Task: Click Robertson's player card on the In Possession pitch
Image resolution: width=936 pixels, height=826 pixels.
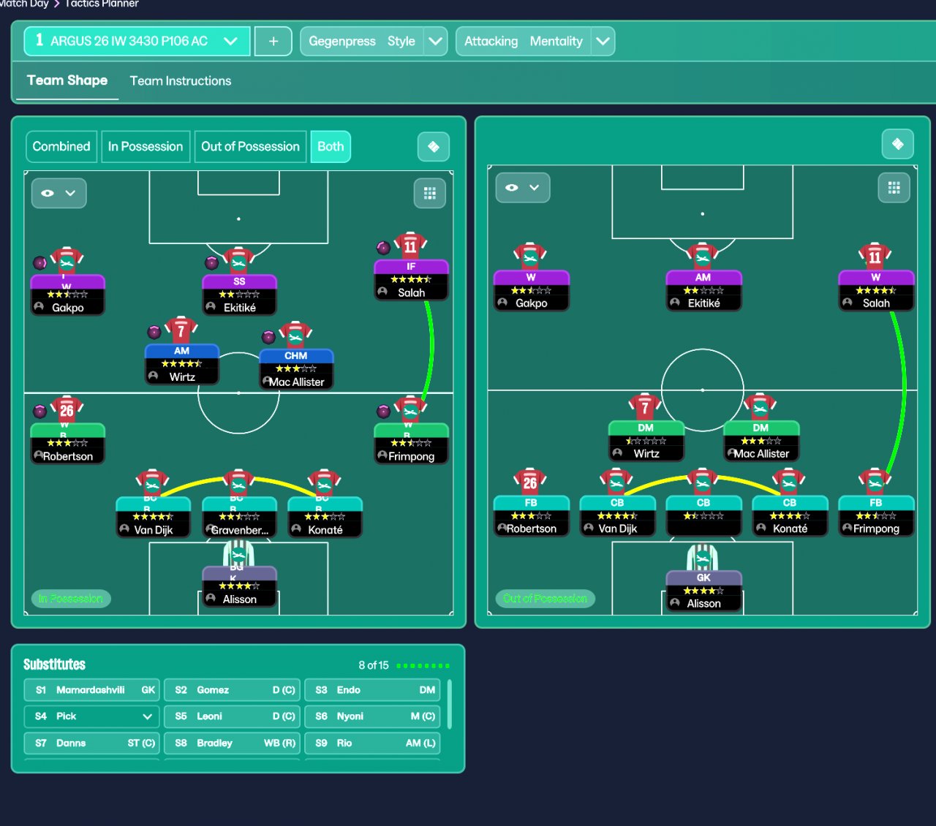Action: pyautogui.click(x=67, y=443)
